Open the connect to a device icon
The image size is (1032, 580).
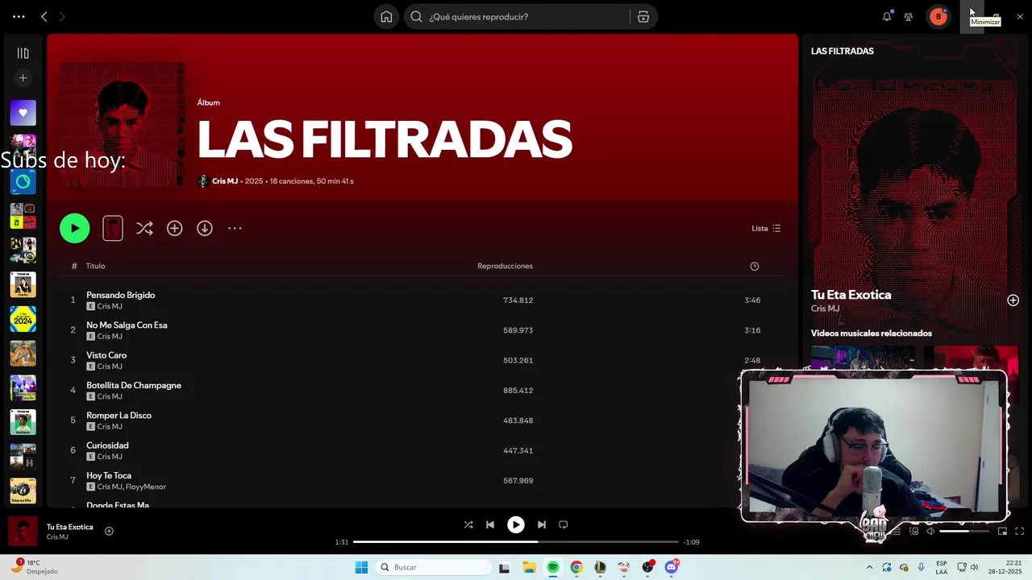(x=913, y=532)
